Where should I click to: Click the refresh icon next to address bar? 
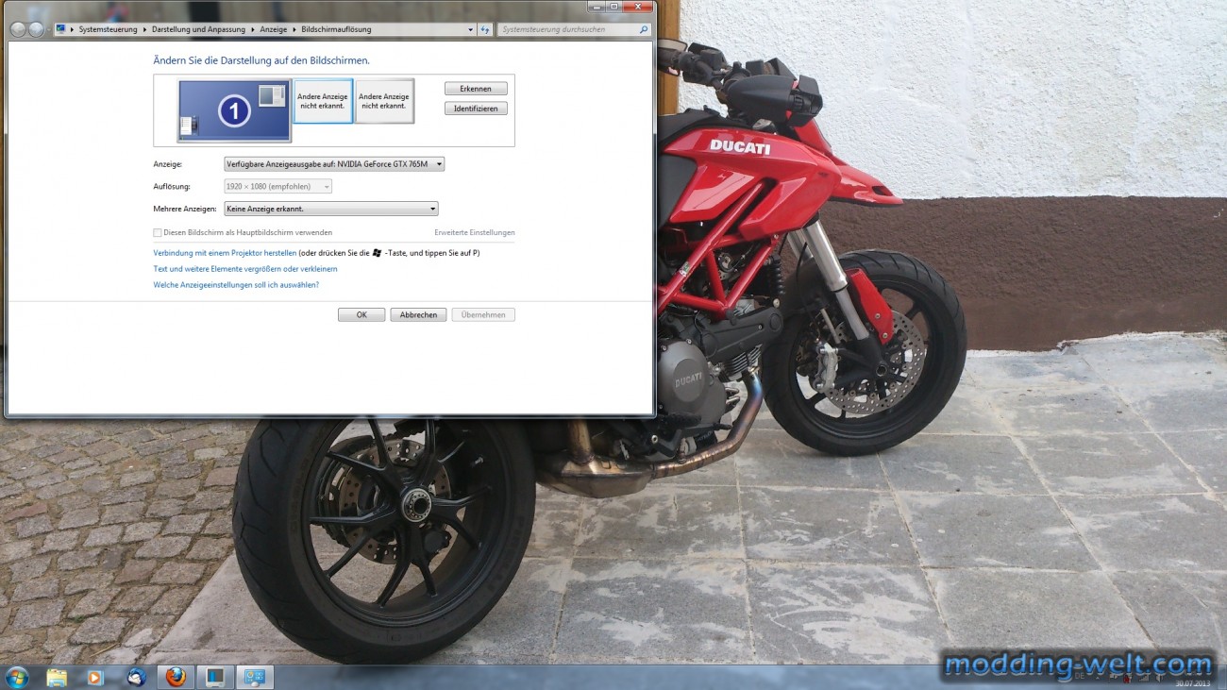485,29
